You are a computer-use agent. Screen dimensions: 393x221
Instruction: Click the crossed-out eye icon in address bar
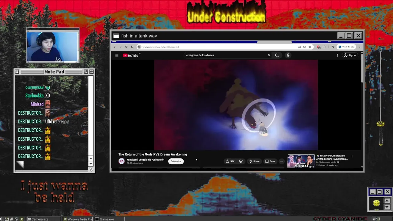305,47
